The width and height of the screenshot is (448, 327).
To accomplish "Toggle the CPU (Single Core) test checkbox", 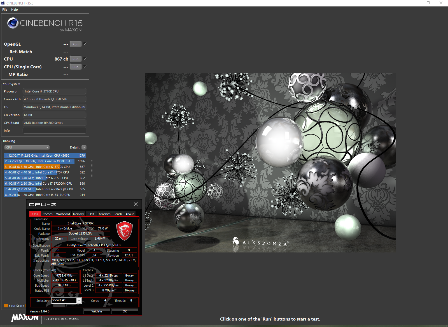I will (x=85, y=67).
